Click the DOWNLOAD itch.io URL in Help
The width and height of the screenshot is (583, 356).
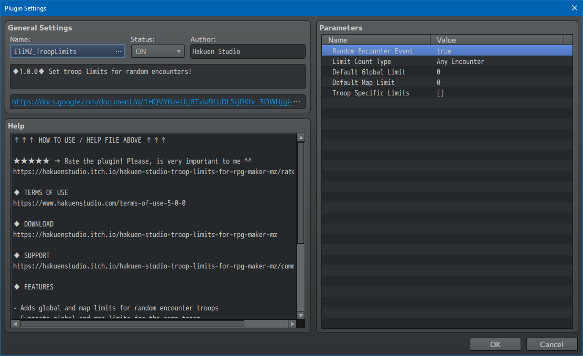tap(145, 235)
